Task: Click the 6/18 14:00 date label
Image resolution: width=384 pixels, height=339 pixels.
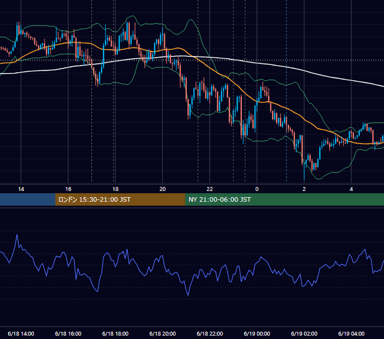Action: [x=21, y=333]
